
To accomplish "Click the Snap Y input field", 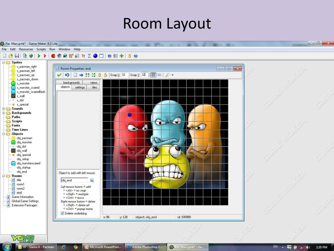I will [x=144, y=75].
